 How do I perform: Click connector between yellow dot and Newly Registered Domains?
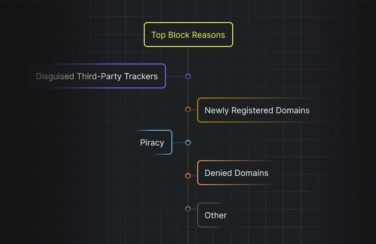pyautogui.click(x=194, y=110)
